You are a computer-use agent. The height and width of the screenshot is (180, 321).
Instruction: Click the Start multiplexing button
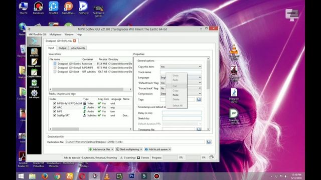[127, 149]
